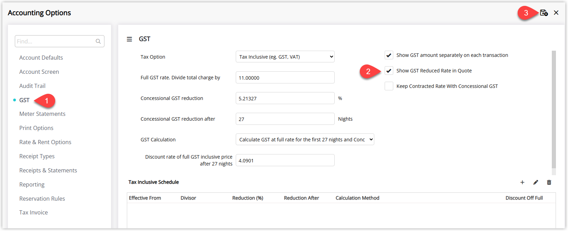Delete Tax Inclusive Schedule entry with trash icon
Screen dimensions: 568x231
pos(549,182)
